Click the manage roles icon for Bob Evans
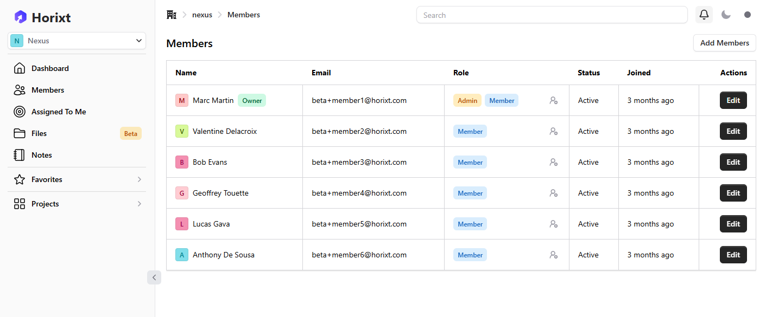The height and width of the screenshot is (317, 766). [553, 162]
